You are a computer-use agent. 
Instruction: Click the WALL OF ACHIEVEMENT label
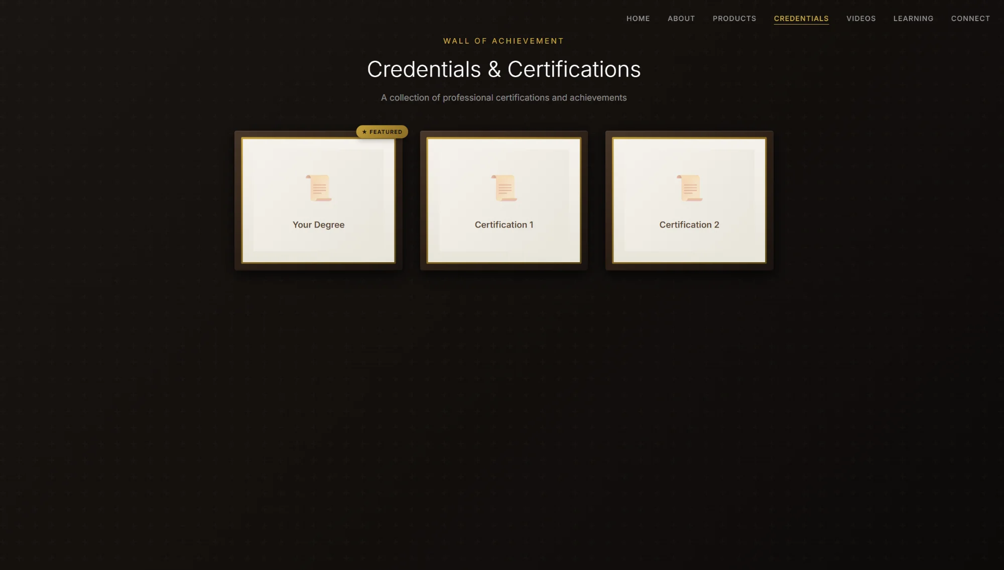[503, 41]
